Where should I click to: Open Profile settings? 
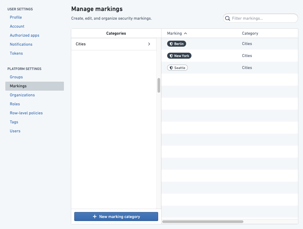coord(16,17)
